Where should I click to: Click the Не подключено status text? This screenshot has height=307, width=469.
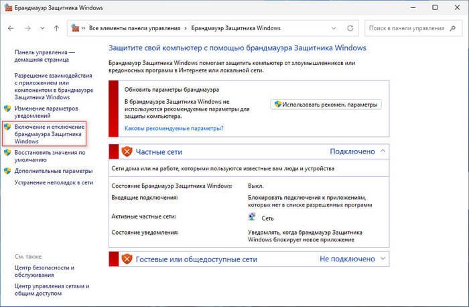tap(347, 259)
